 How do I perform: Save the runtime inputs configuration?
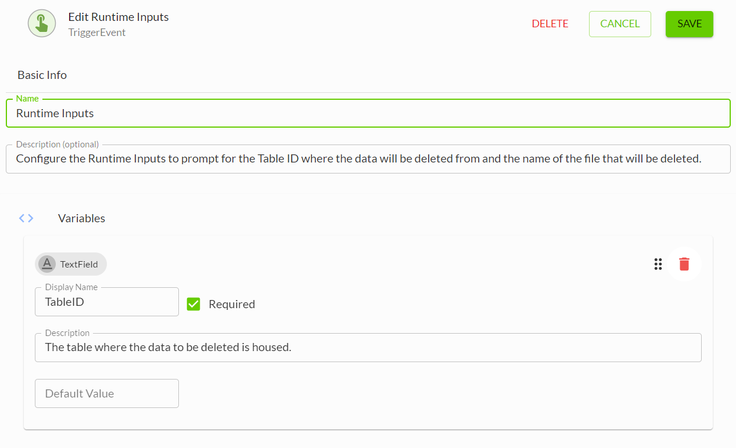(689, 24)
